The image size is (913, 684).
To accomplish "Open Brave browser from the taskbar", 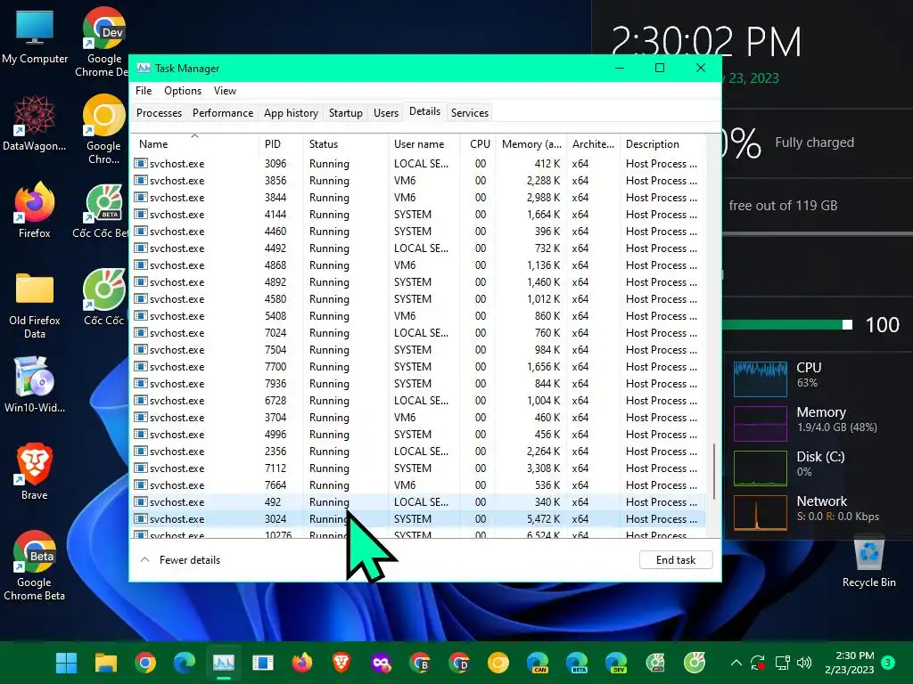I will coord(341,662).
